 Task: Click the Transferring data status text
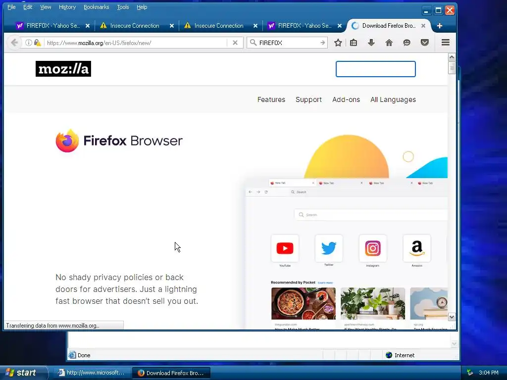pyautogui.click(x=52, y=326)
